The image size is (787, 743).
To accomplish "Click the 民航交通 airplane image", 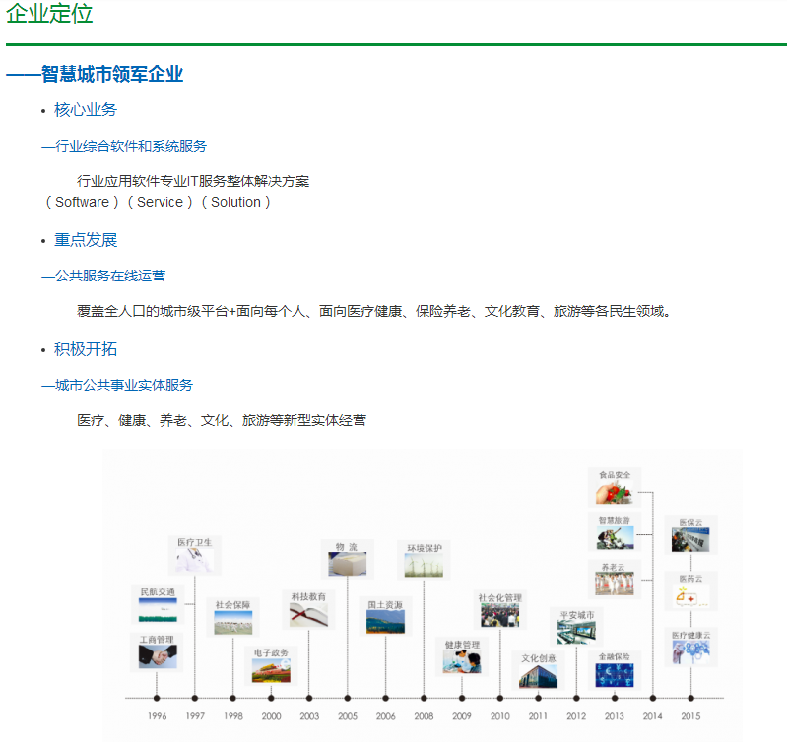I will [x=158, y=610].
